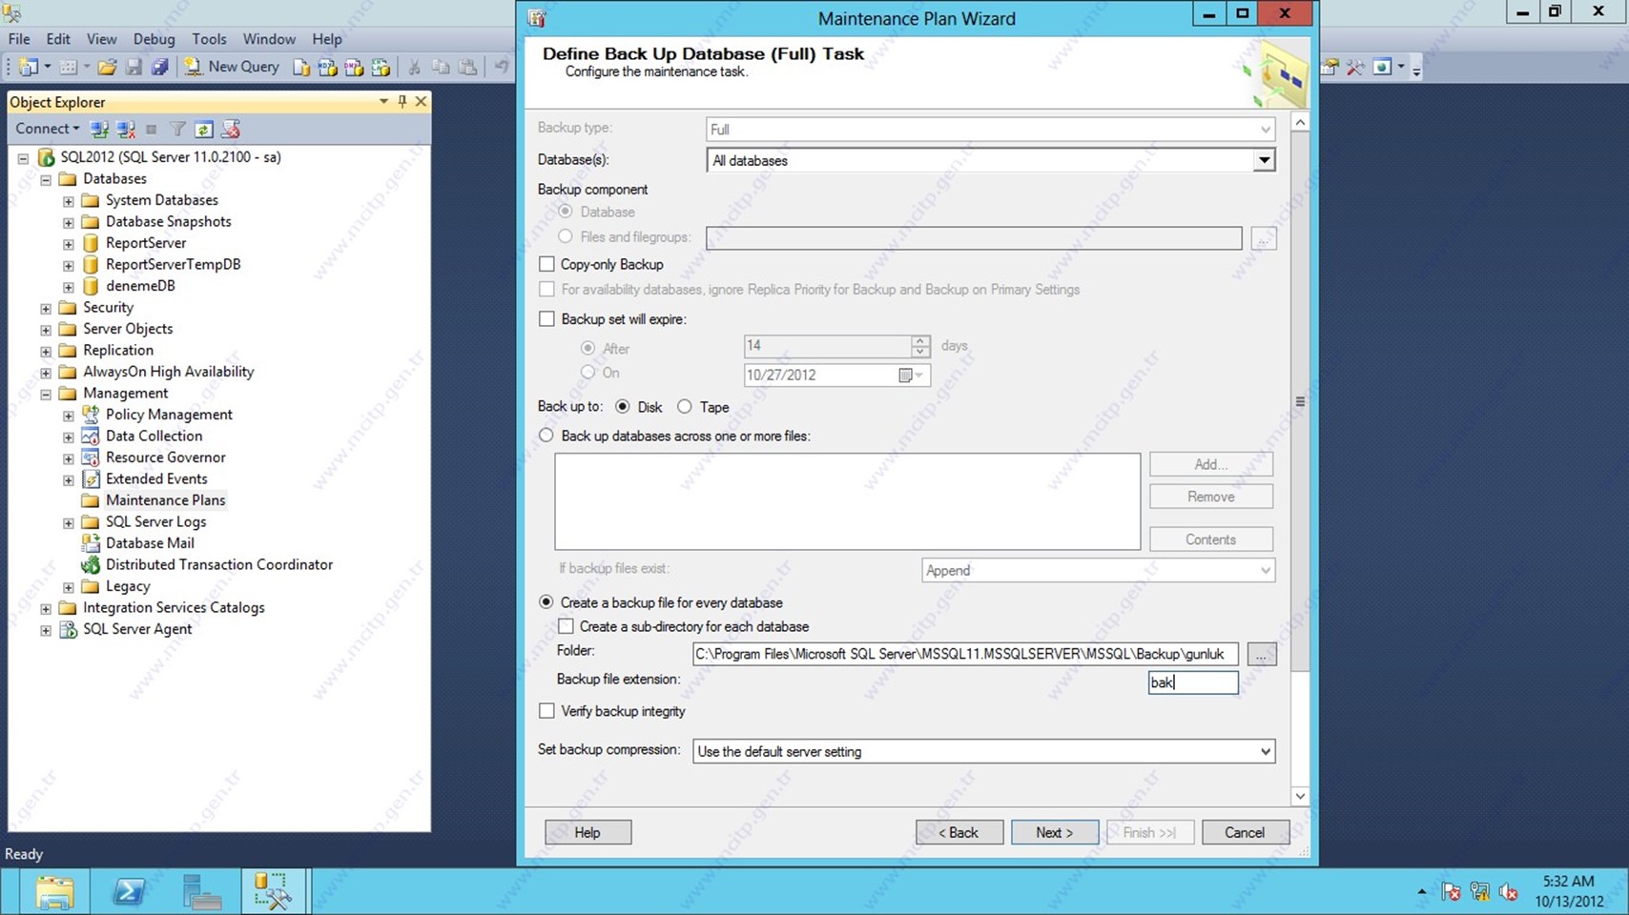Click the script-with-red-X icon in the Object Explorer toolbar
1629x915 pixels.
[x=231, y=129]
